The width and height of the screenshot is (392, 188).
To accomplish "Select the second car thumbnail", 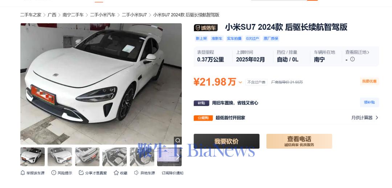I will 60,157.
